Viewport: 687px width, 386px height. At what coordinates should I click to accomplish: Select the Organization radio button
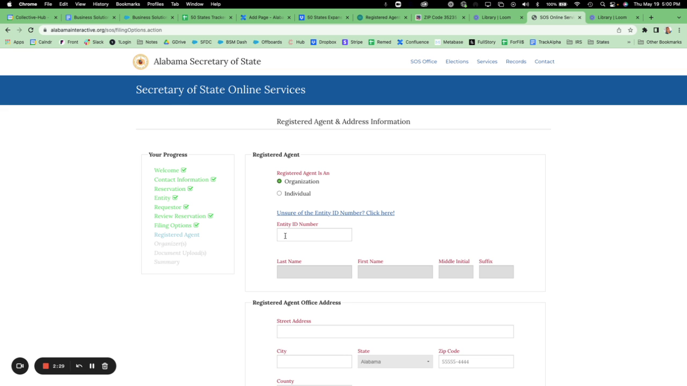coord(279,181)
